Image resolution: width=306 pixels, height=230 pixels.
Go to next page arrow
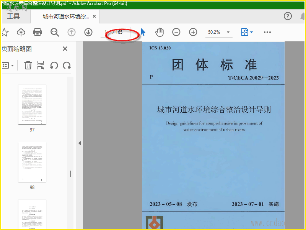tap(88, 32)
